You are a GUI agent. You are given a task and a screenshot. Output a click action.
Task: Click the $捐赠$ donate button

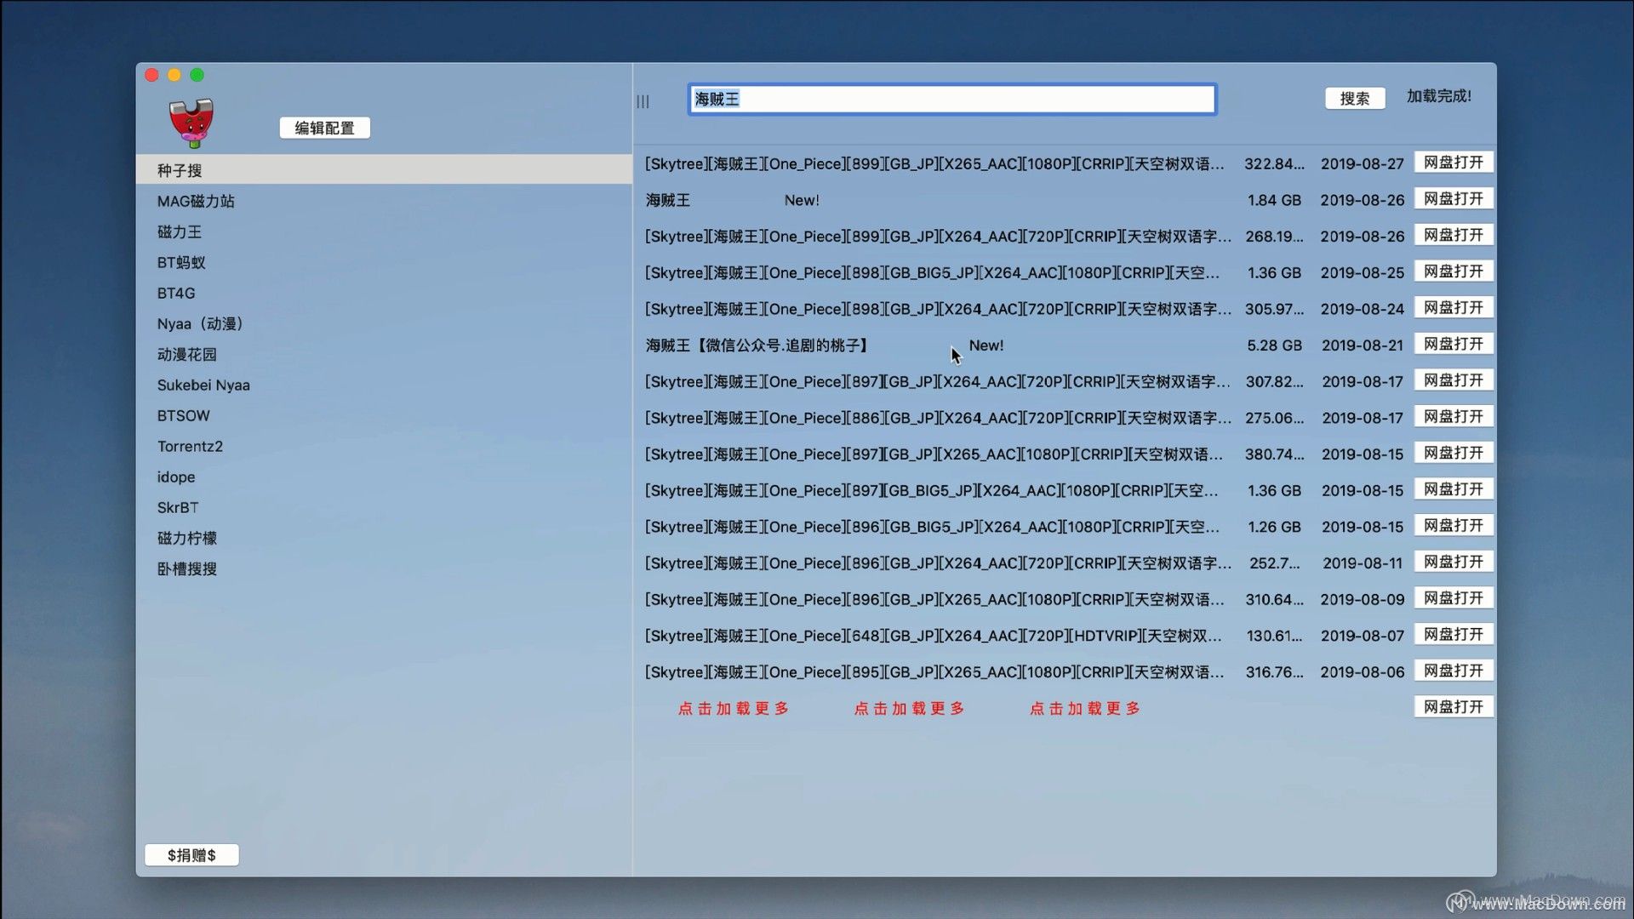[191, 855]
